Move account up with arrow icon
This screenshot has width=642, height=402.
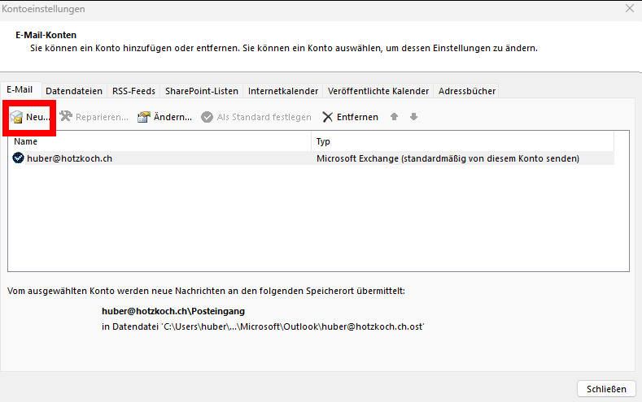[395, 117]
